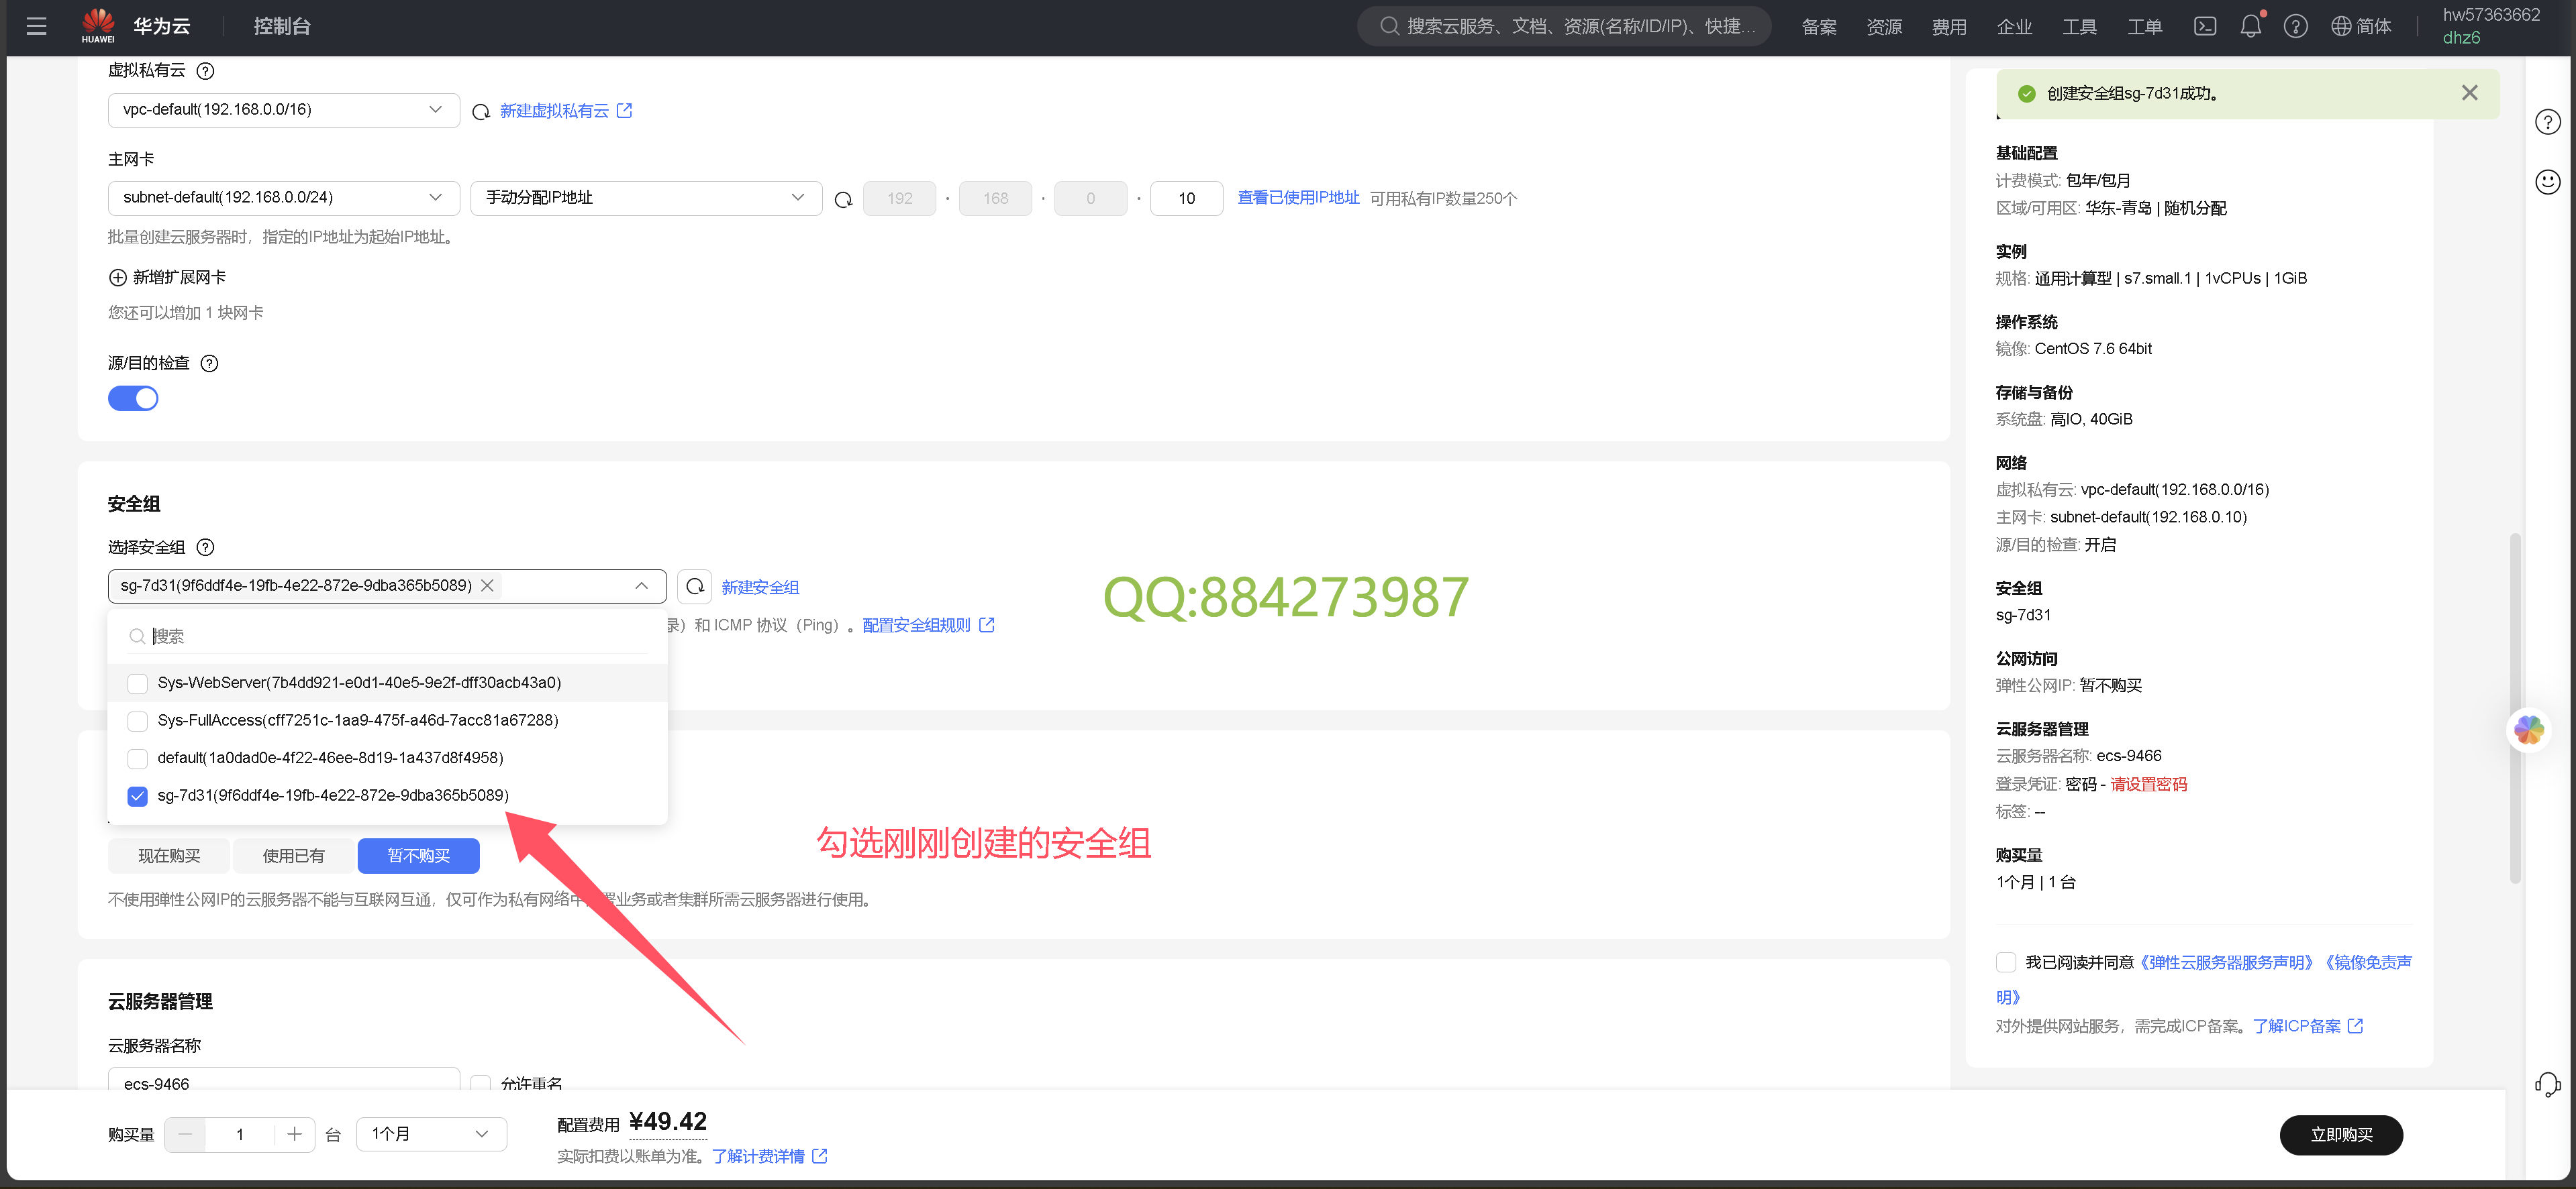Open the hamburger navigation menu

click(37, 26)
